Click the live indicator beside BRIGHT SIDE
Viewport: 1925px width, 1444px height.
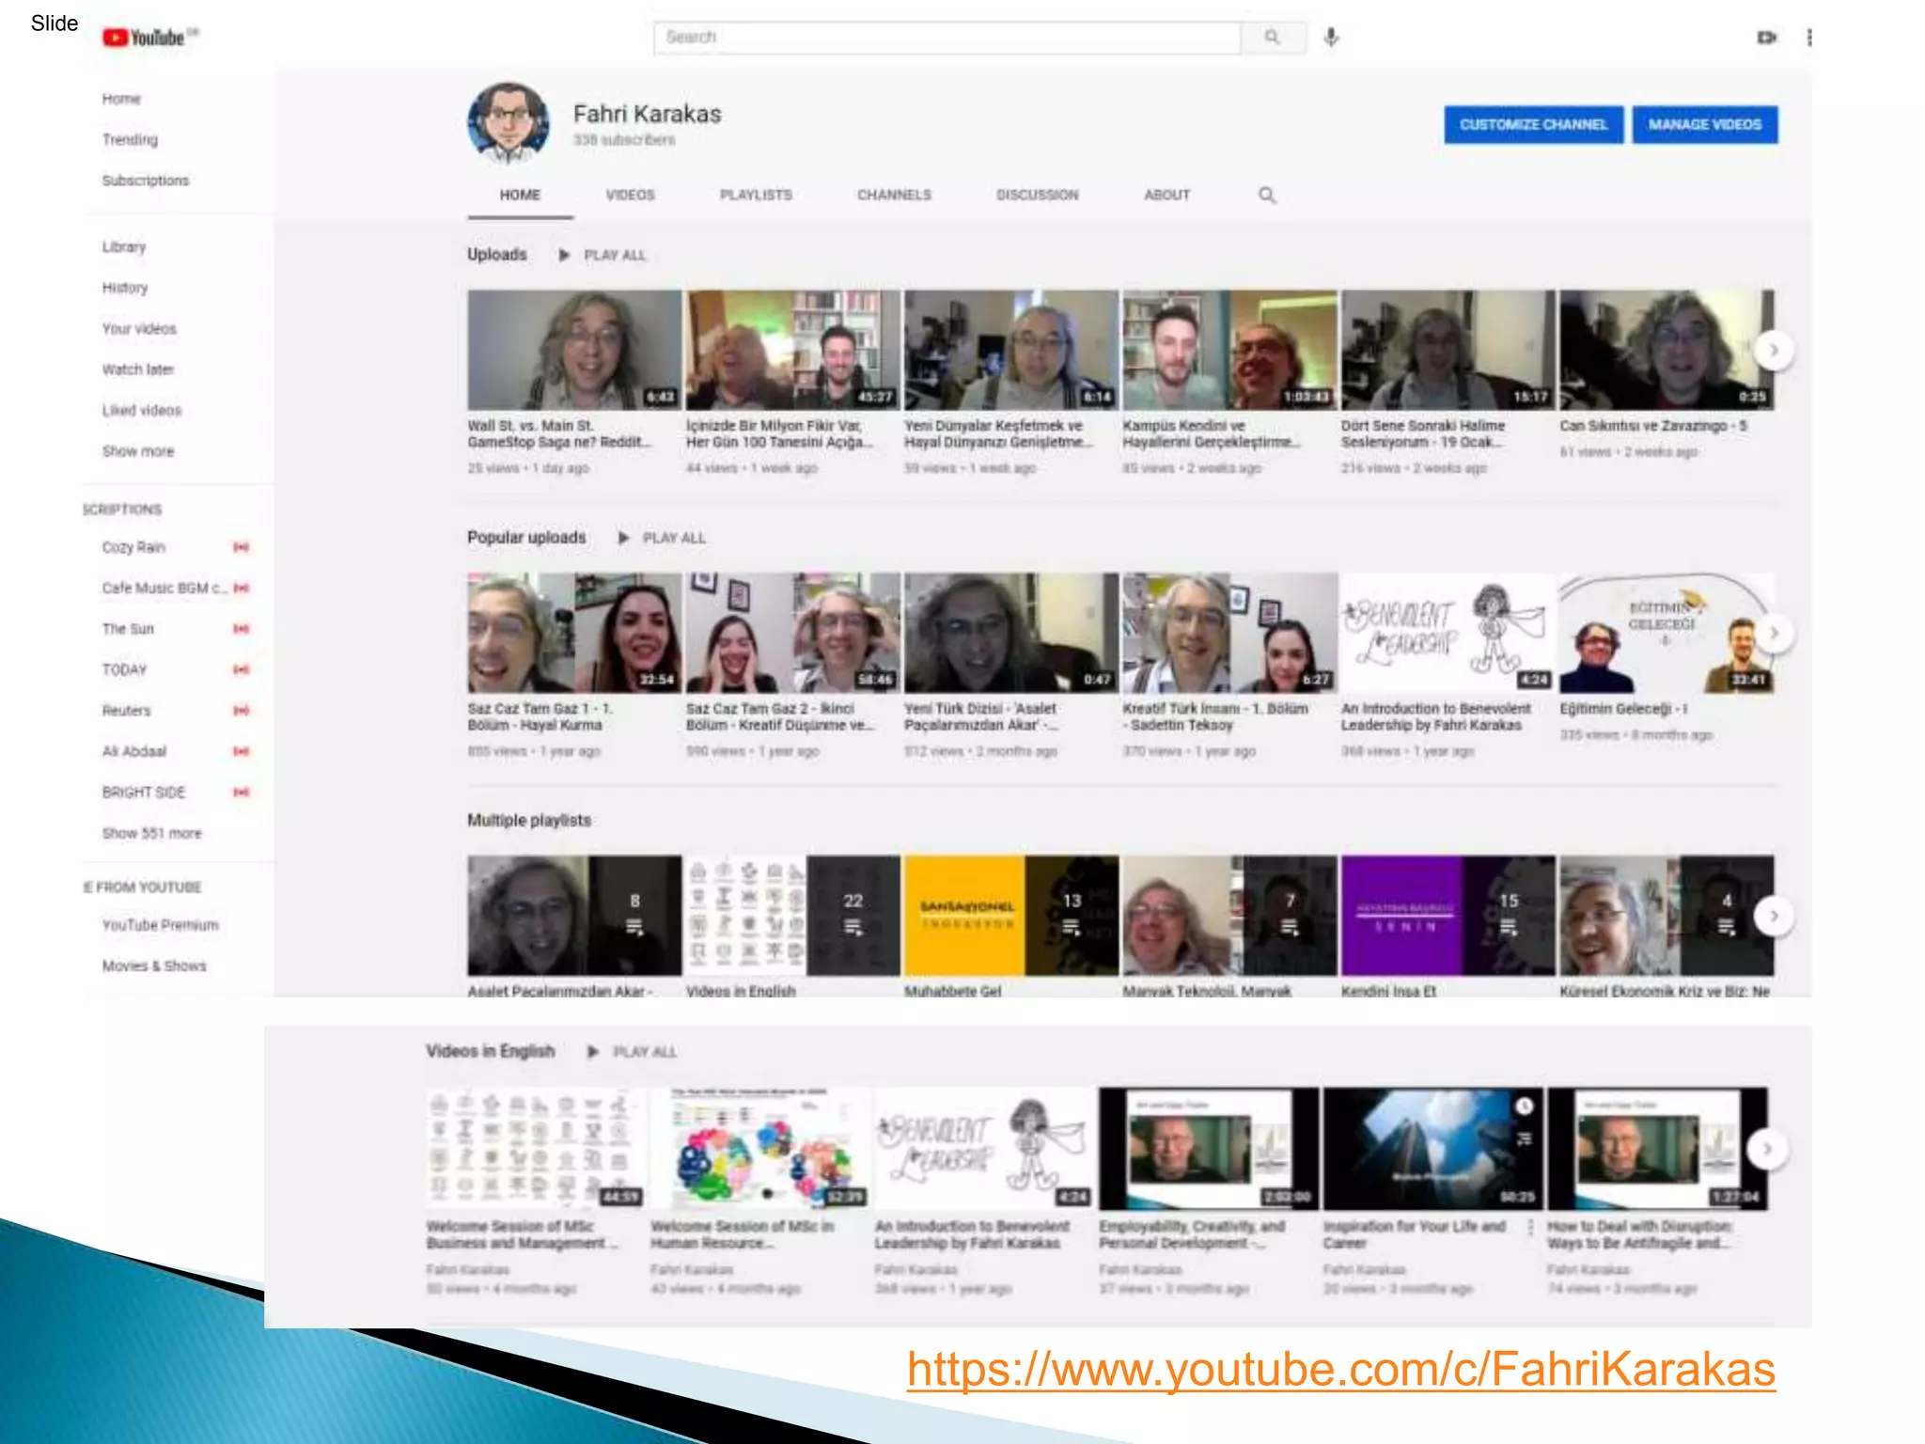242,793
